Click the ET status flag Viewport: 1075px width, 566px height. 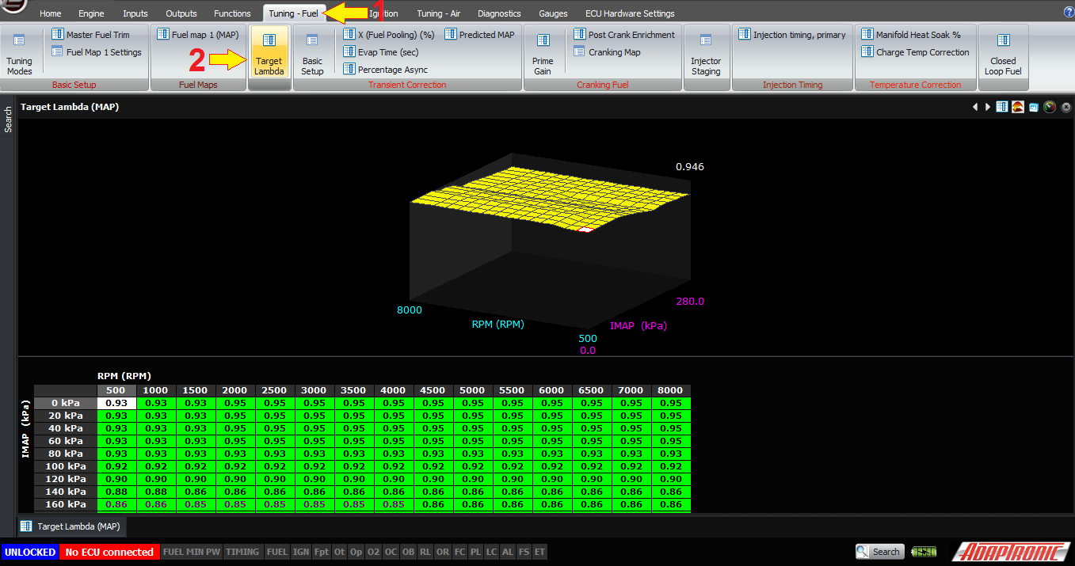coord(539,552)
